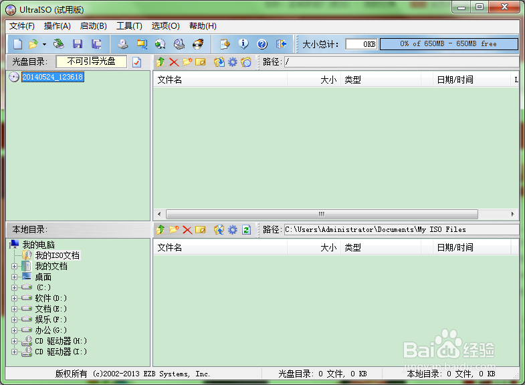Create a new ISO image via the blank-page icon
This screenshot has width=525, height=385.
pos(17,44)
